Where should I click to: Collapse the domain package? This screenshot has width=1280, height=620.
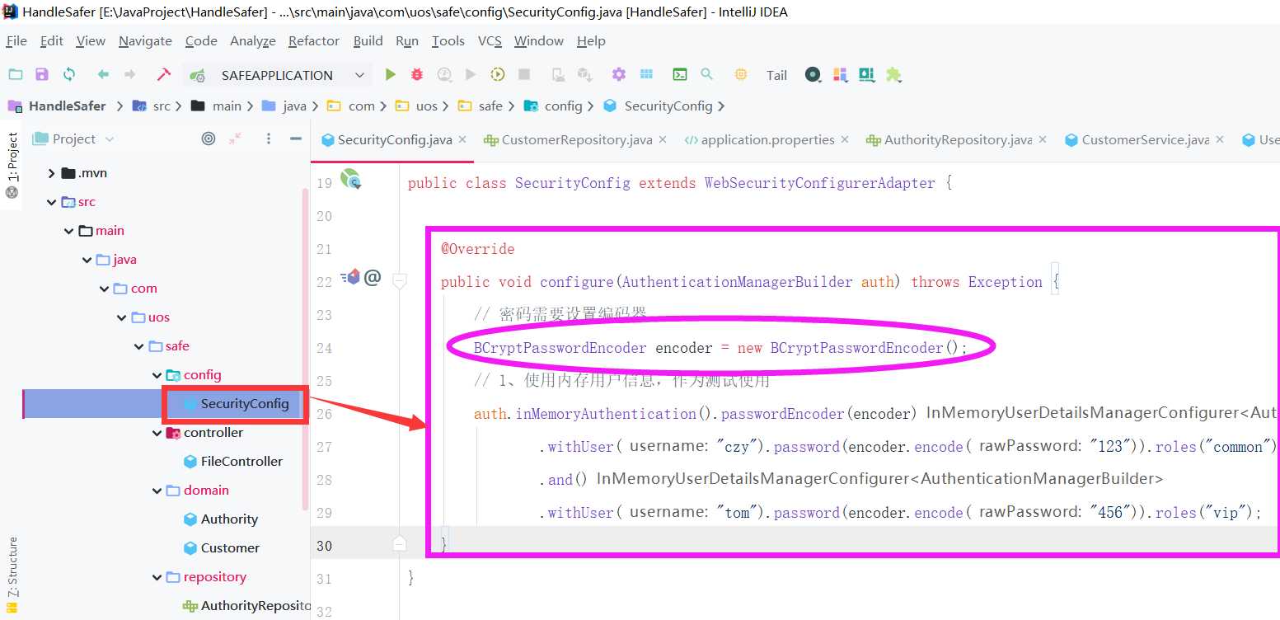pos(157,491)
